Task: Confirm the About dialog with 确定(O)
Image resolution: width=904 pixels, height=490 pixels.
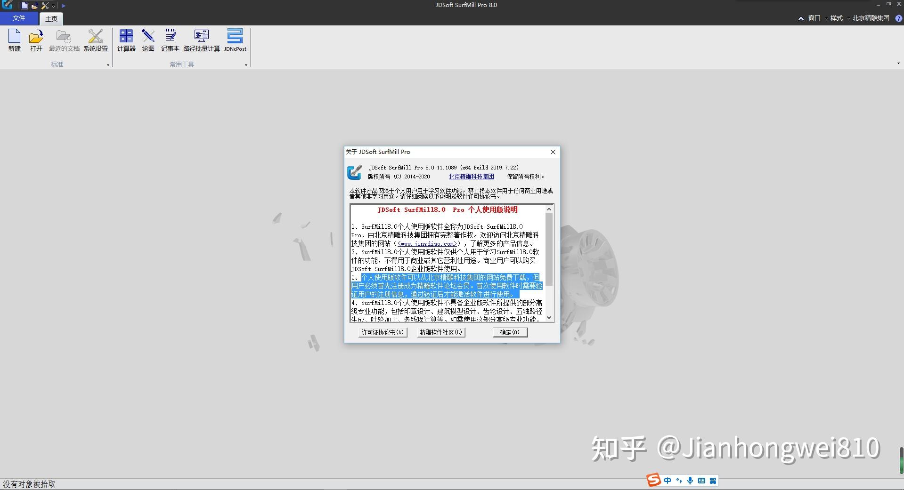Action: (x=510, y=332)
